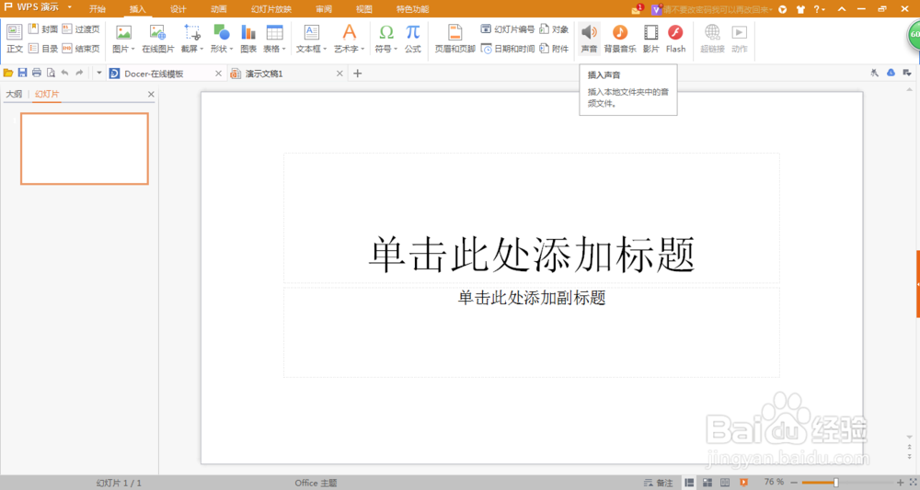
Task: Open the 开始 ribbon tab
Action: pos(98,9)
